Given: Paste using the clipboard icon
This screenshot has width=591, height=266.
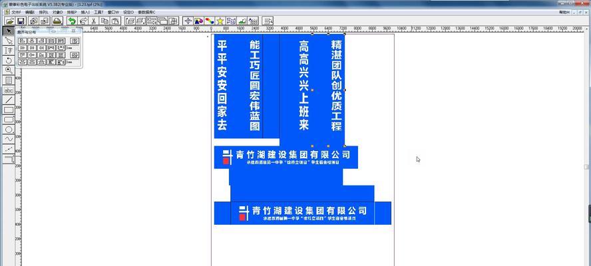Looking at the screenshot, I should coord(116,21).
